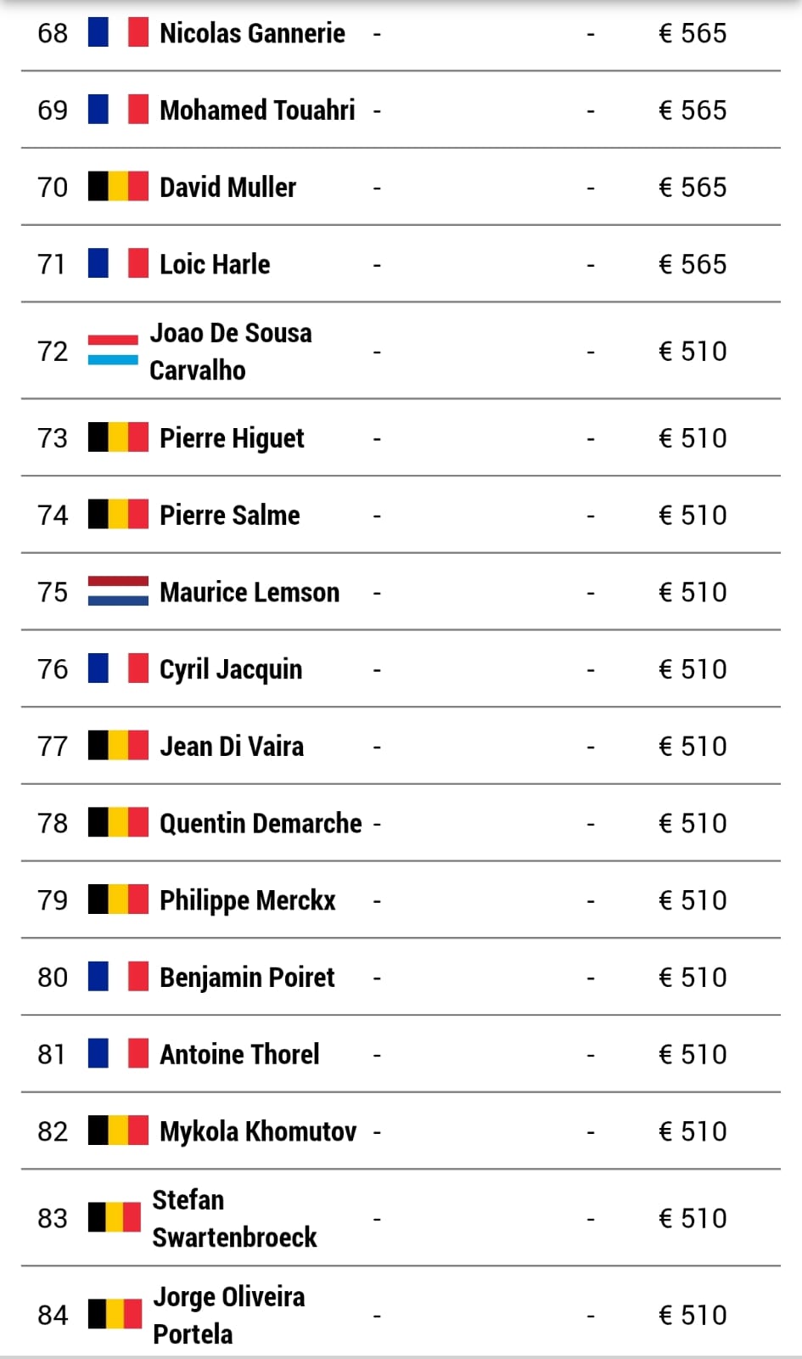Open Mykola Khomutov's player link

coord(258,1131)
